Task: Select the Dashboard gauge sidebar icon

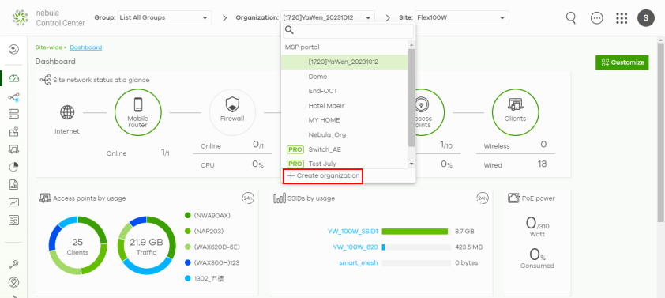Action: (13, 78)
